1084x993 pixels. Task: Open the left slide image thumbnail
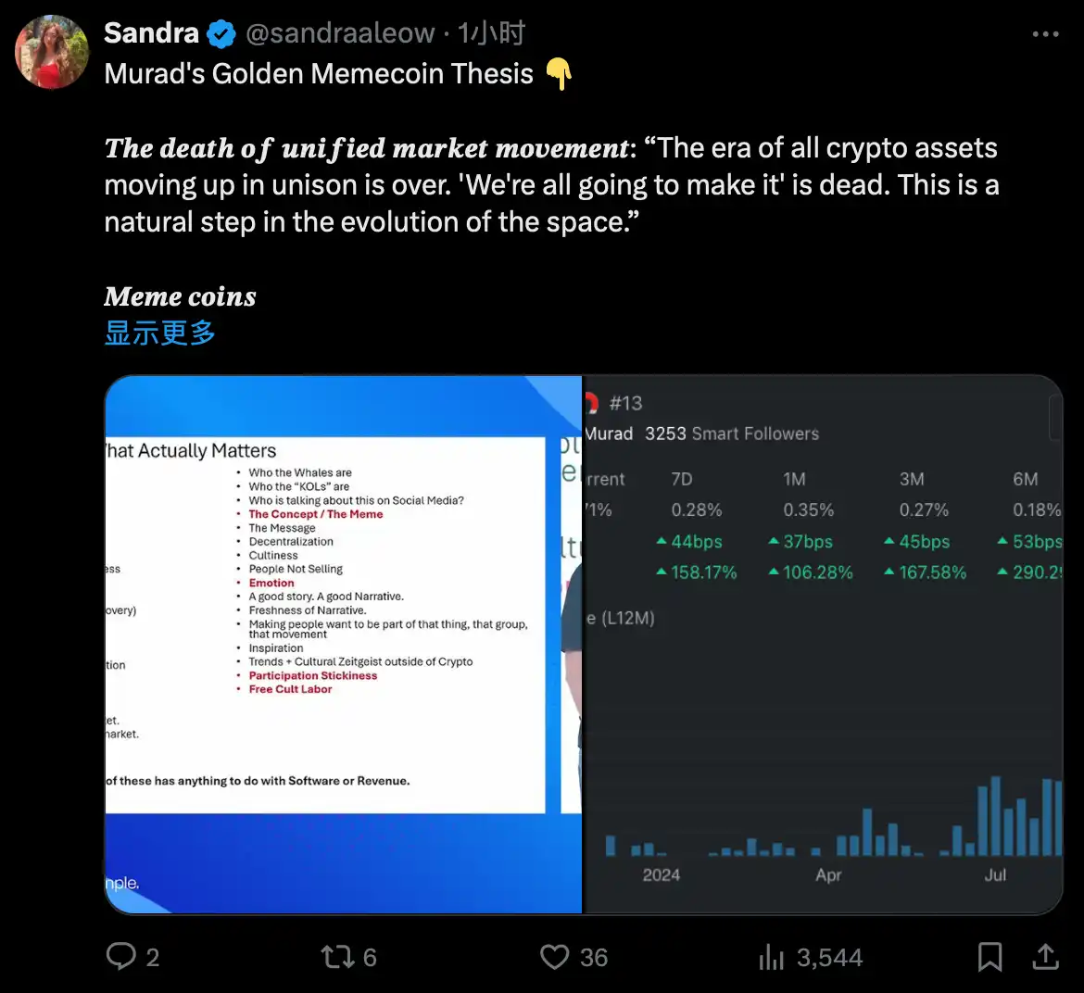pos(344,644)
